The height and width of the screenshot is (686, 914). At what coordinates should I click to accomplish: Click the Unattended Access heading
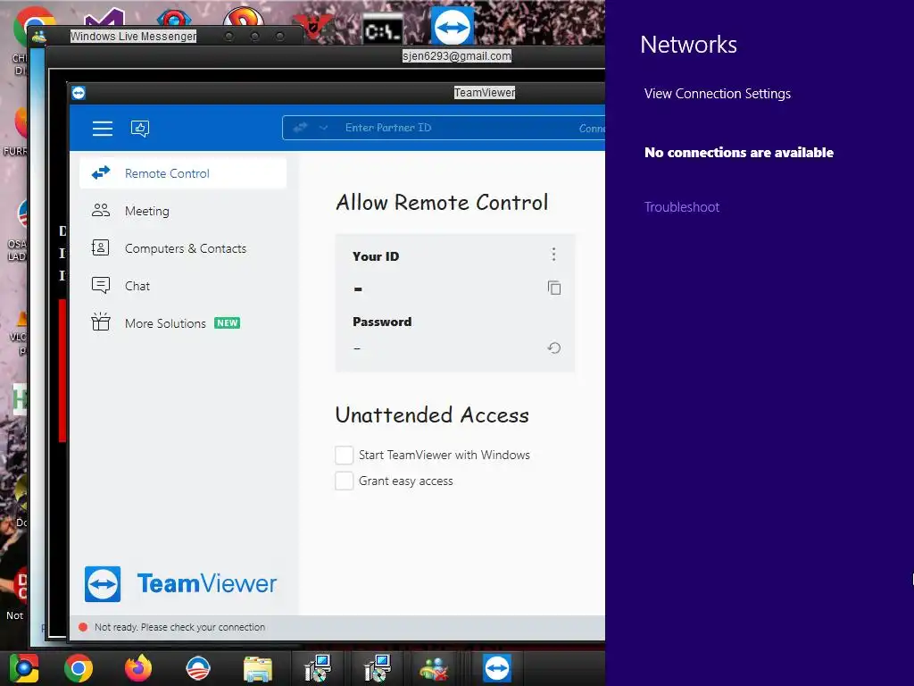(x=432, y=414)
